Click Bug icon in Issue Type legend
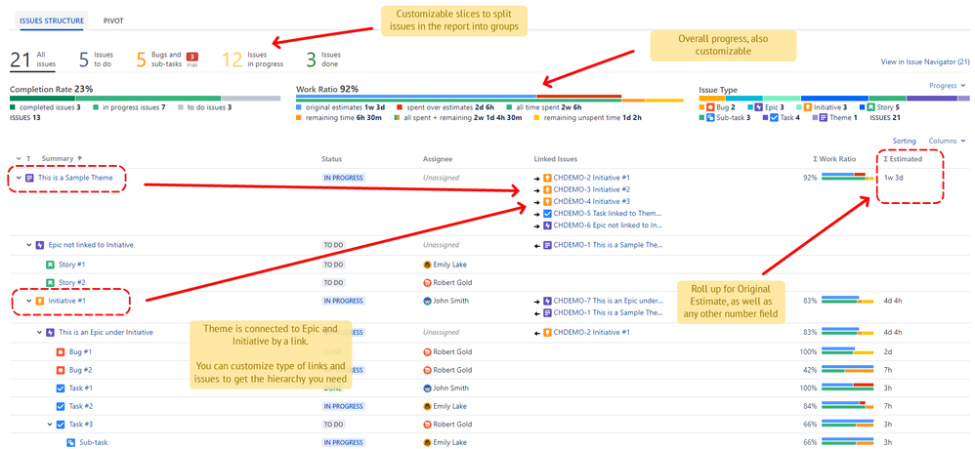 [x=710, y=107]
